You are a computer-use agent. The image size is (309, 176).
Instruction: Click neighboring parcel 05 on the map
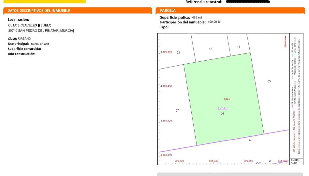(x=269, y=81)
